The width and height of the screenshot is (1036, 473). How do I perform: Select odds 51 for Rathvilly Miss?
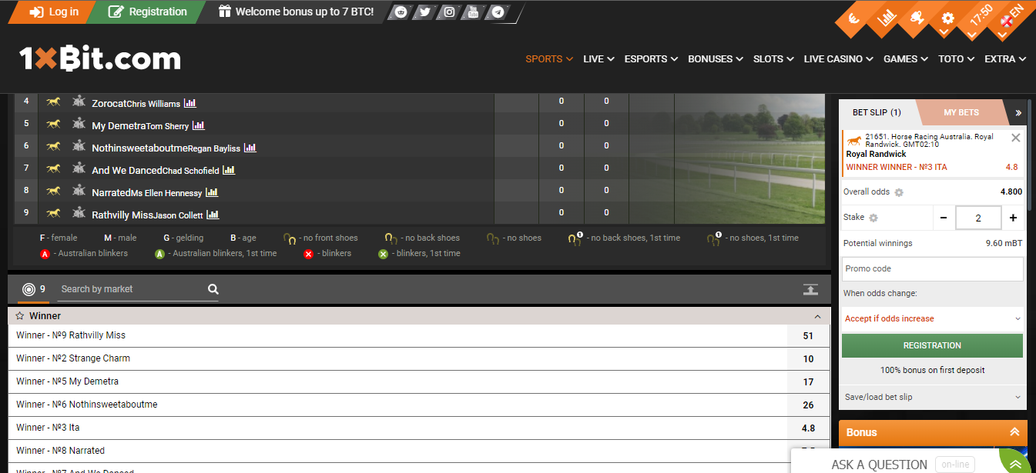[x=808, y=335]
